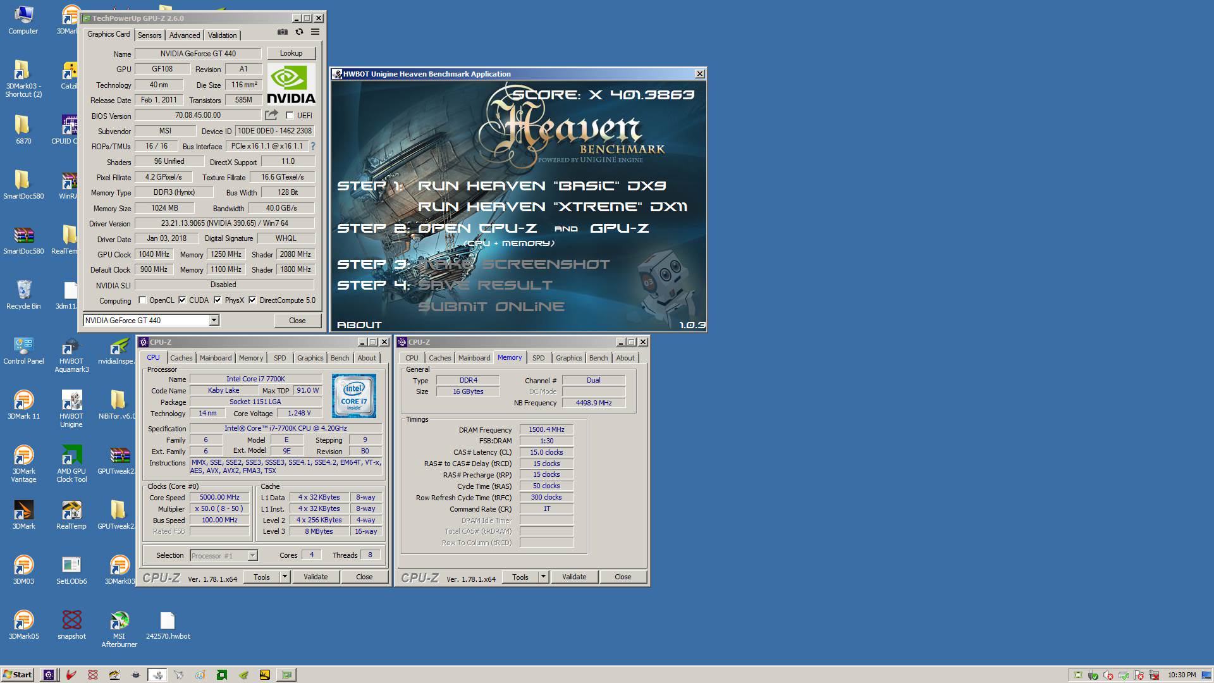Click SUBMIT ONLINE in Heaven window
The image size is (1214, 683).
[x=491, y=307]
